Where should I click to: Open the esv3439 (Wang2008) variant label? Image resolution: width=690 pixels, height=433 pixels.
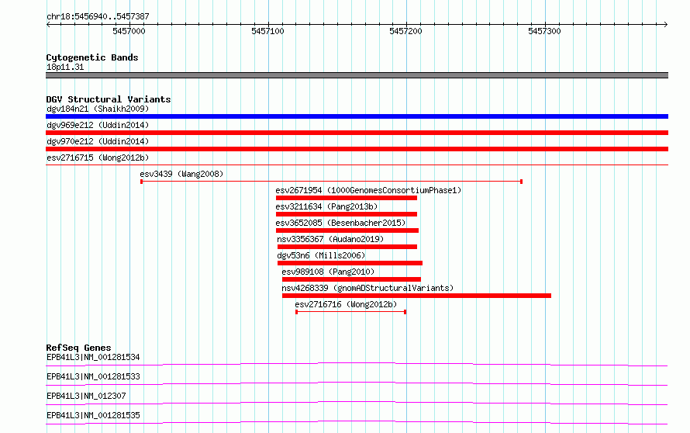coord(181,174)
